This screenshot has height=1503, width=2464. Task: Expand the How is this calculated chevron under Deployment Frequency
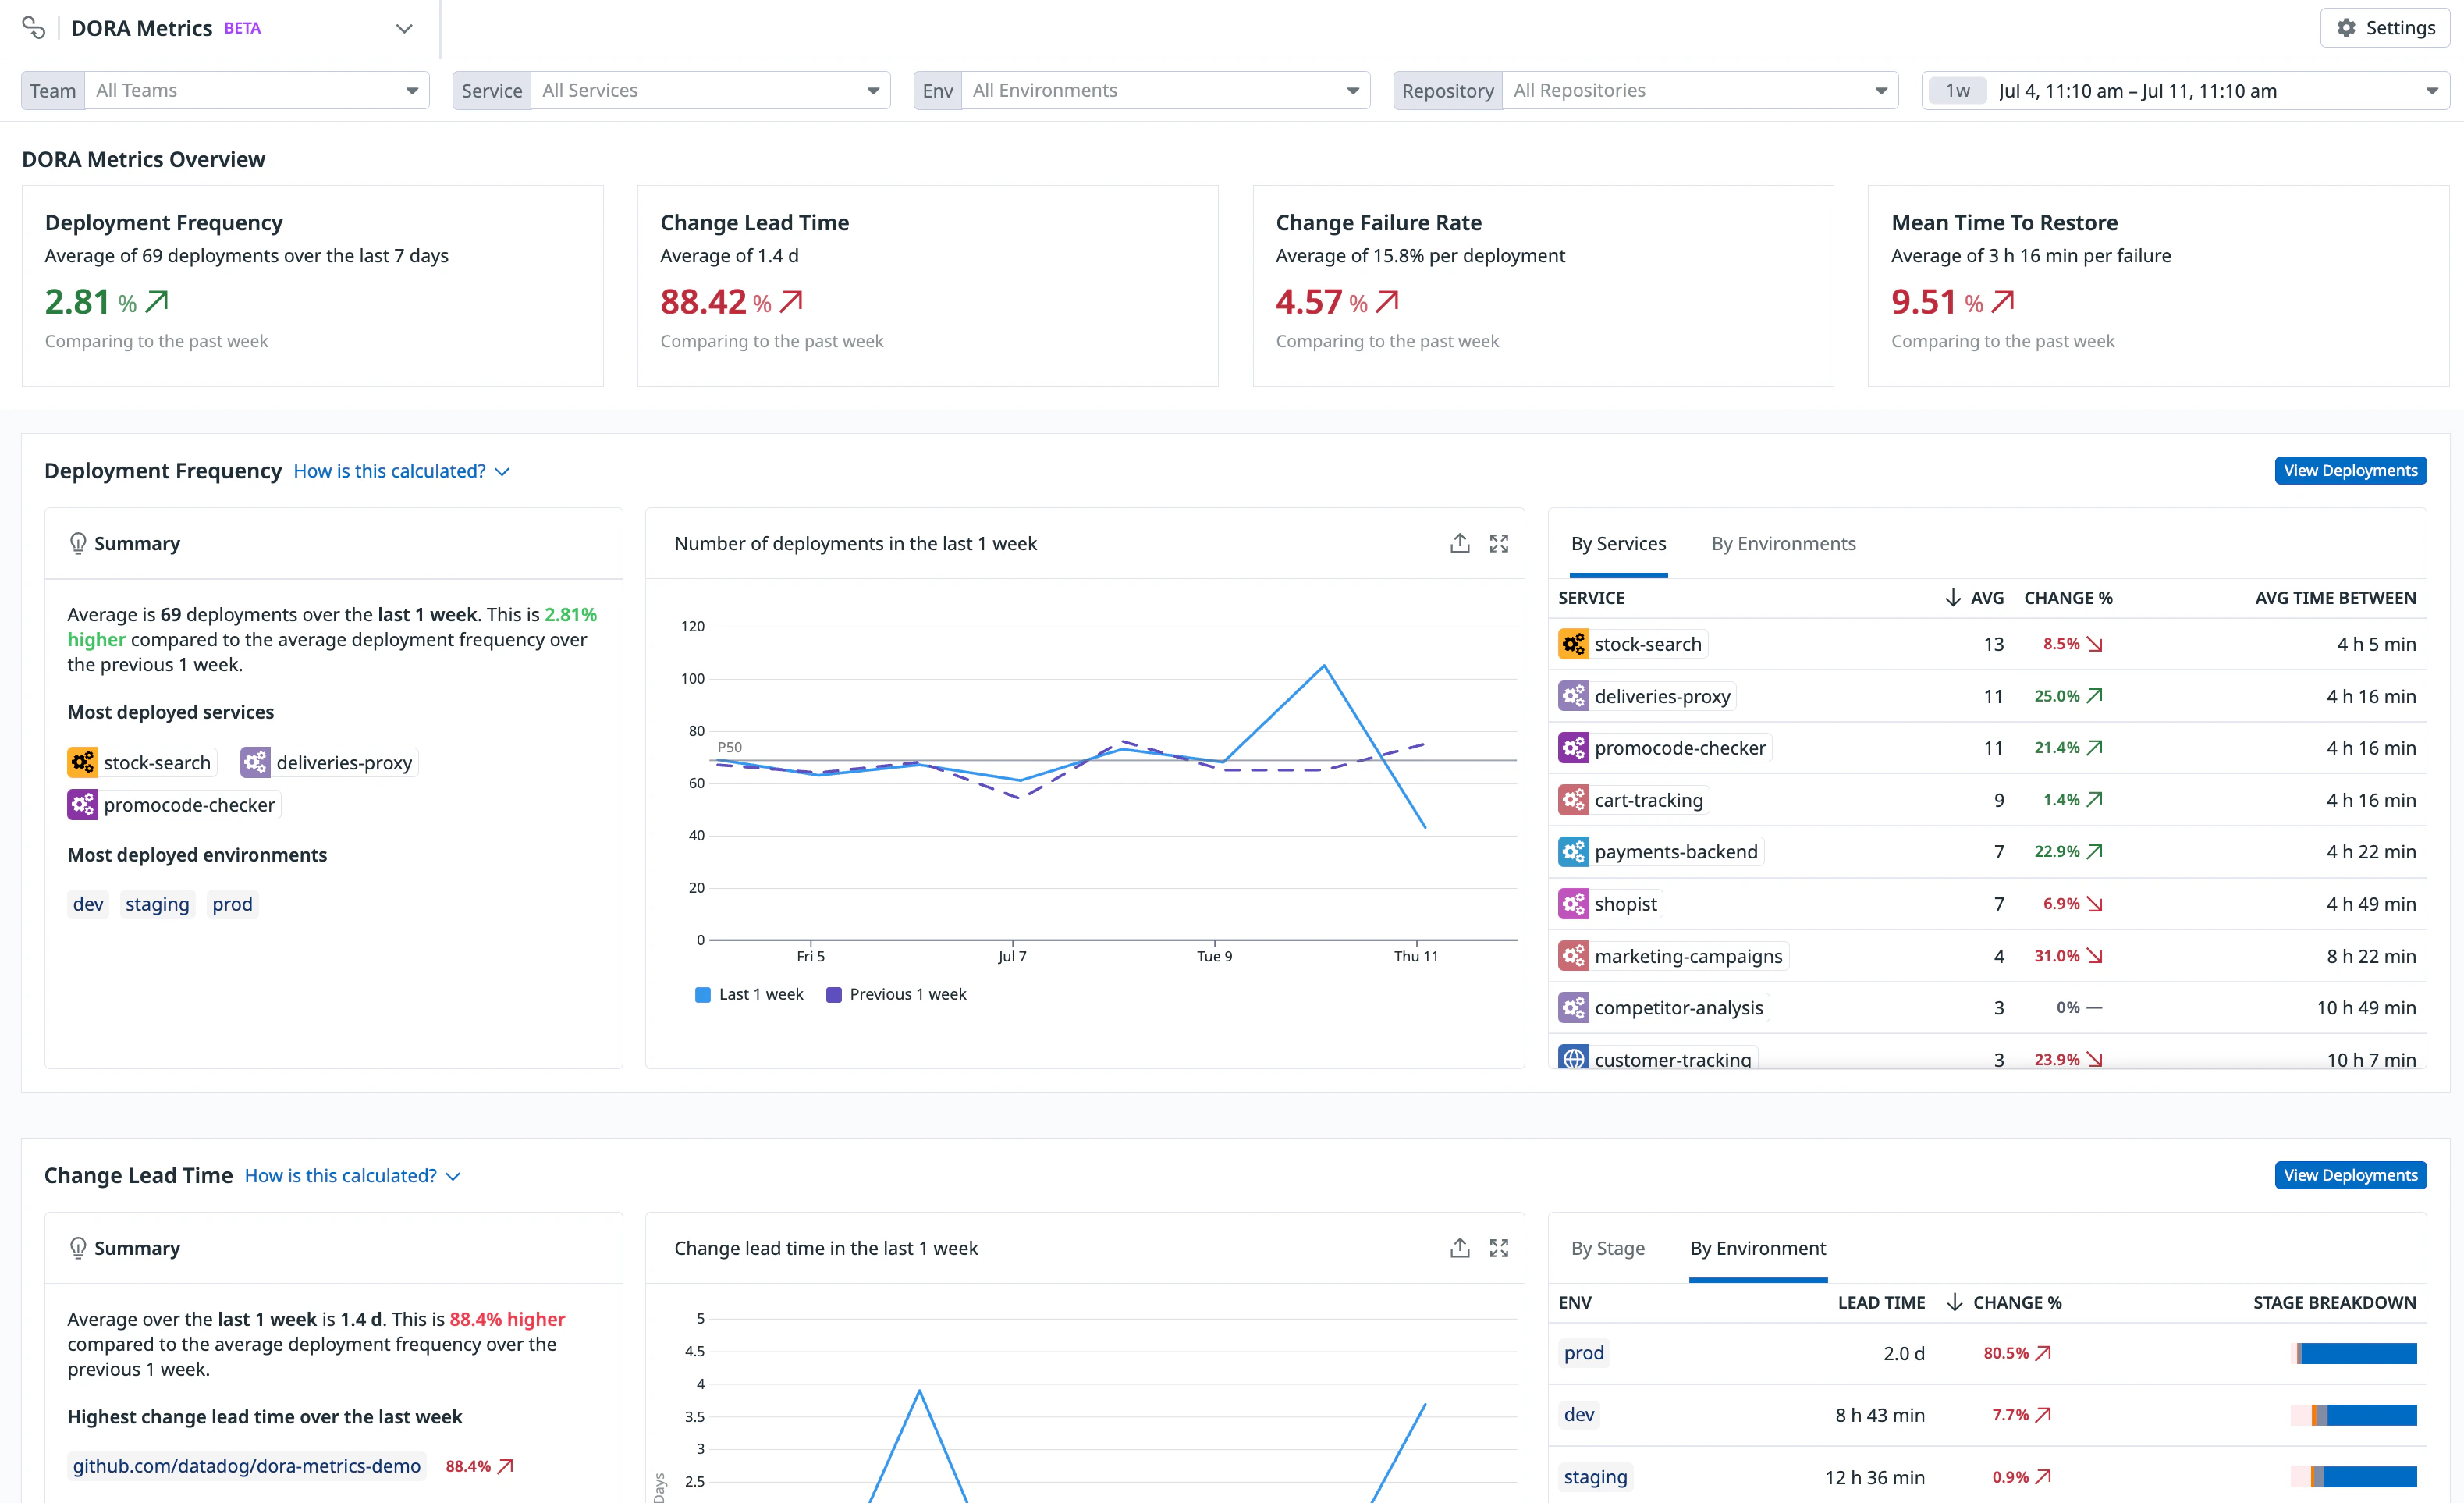click(502, 471)
